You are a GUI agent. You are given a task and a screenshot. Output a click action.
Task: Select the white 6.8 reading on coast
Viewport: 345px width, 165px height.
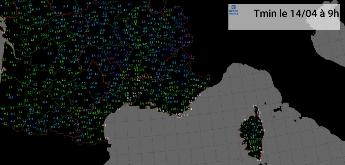click(104, 125)
